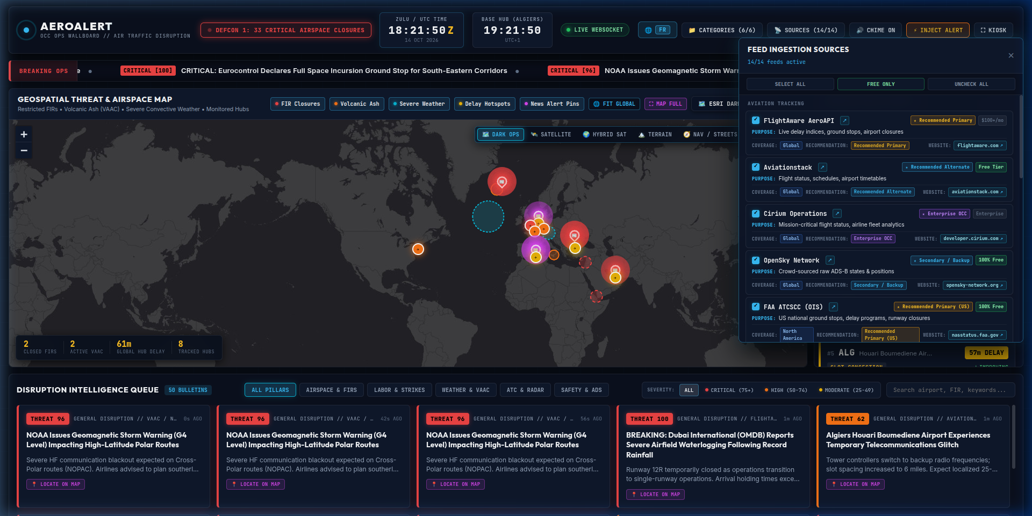1032x516 pixels.
Task: Open FAA ATCSCC external link icon
Action: [834, 307]
